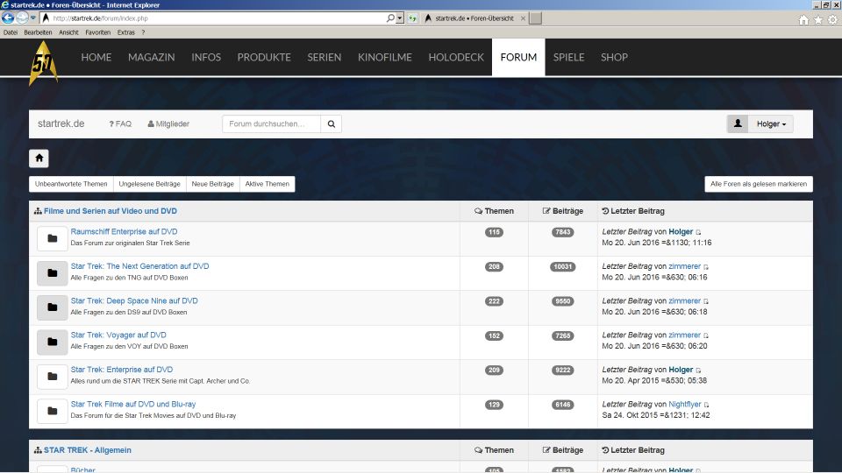Open the FAQ link
The width and height of the screenshot is (842, 473).
[x=120, y=124]
